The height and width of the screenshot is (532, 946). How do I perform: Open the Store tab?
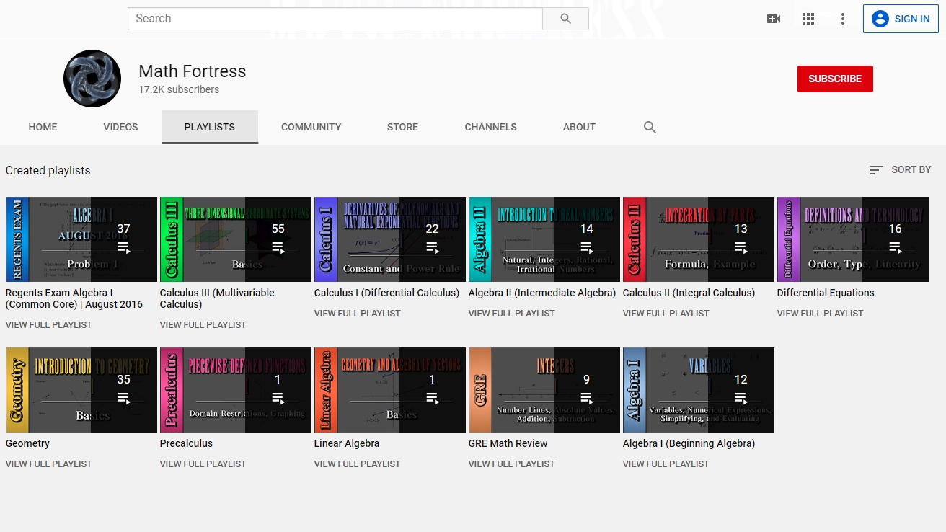click(x=402, y=127)
